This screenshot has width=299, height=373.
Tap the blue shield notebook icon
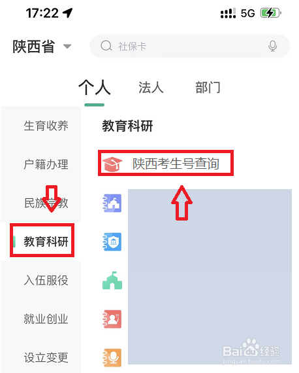pos(112,241)
